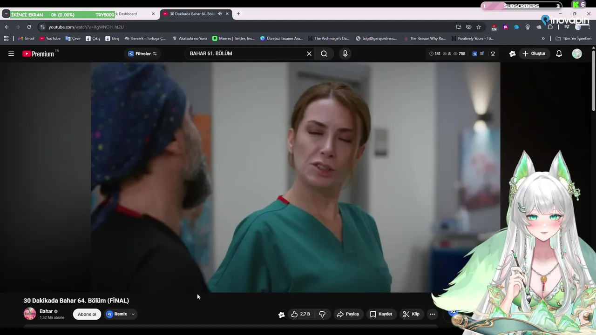Open the Gmail bookmark
Screen dimensions: 596x335
[x=26, y=39]
